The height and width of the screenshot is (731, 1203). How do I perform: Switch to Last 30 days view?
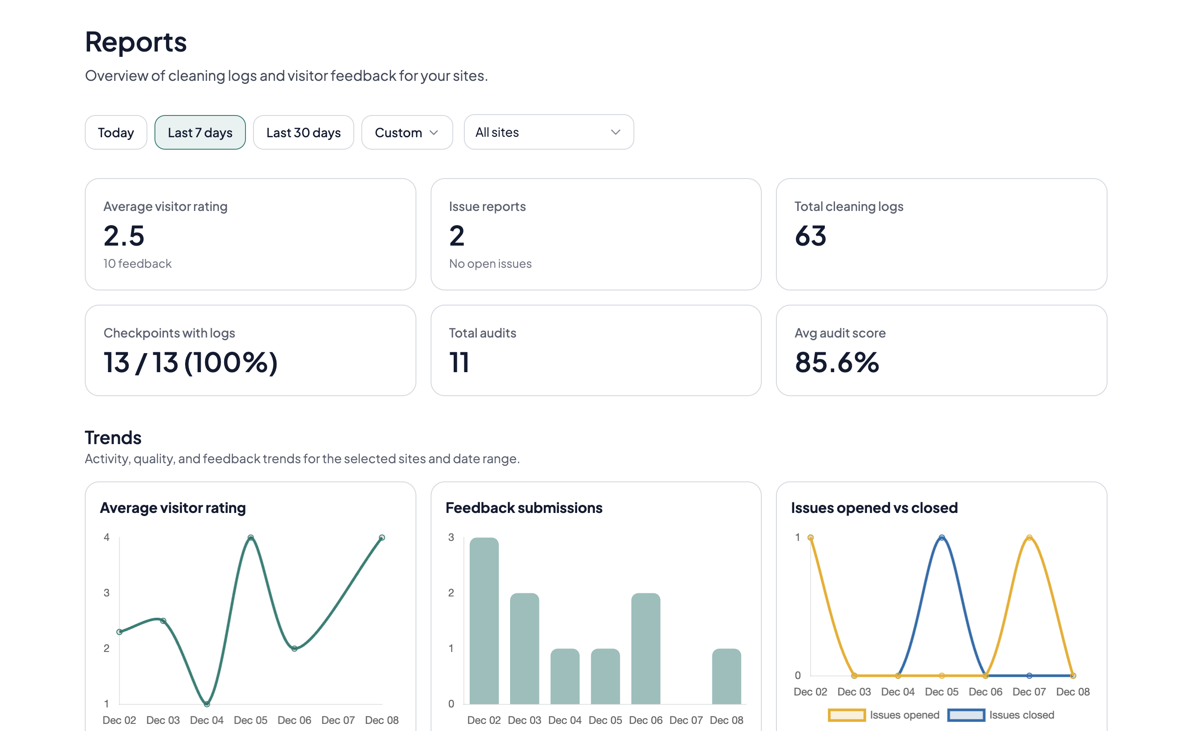point(303,132)
